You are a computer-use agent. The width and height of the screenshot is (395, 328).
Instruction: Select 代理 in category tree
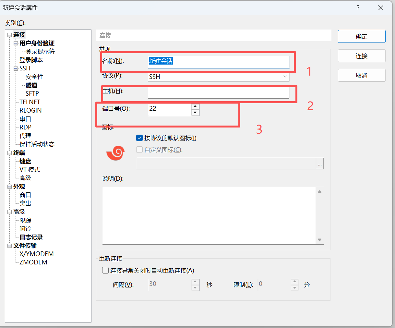click(25, 136)
